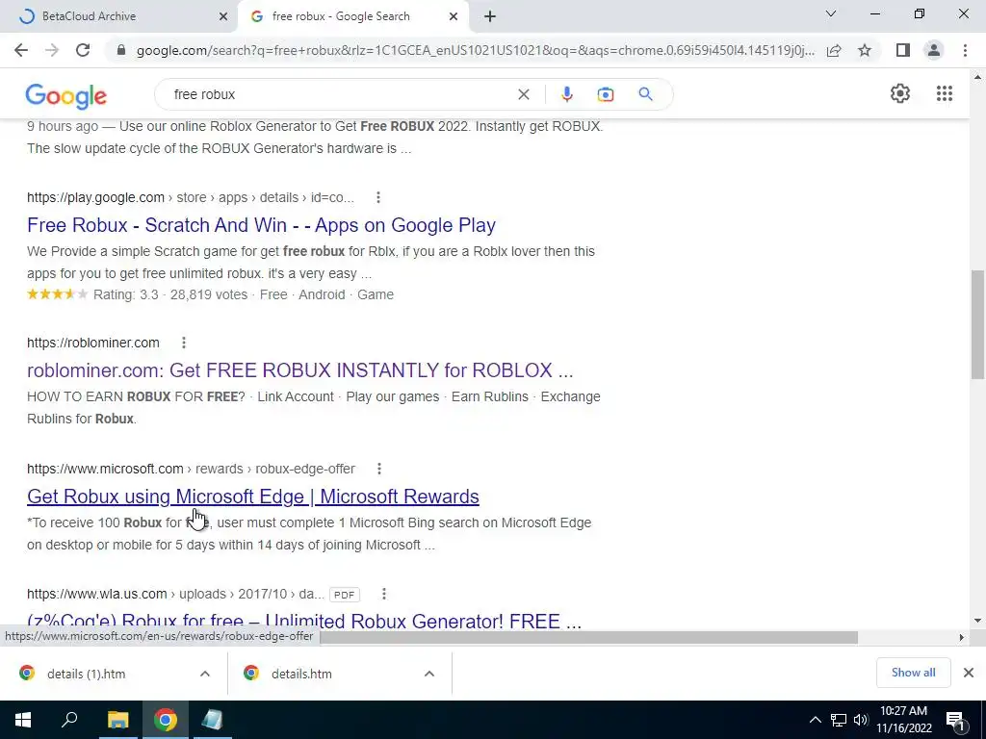986x739 pixels.
Task: Open Free Robux Scratch And Win link
Action: [x=261, y=225]
